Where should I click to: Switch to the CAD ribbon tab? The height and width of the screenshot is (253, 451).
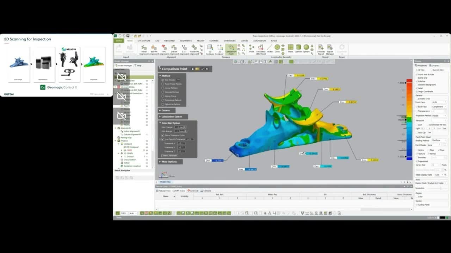pyautogui.click(x=157, y=41)
